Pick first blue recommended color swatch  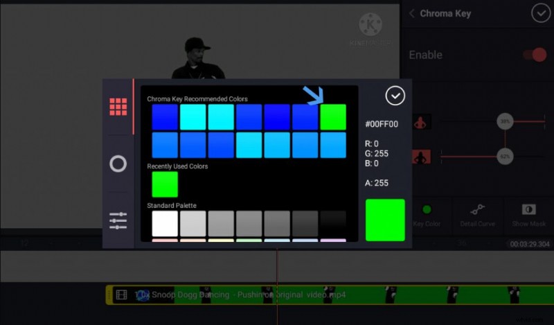[165, 117]
